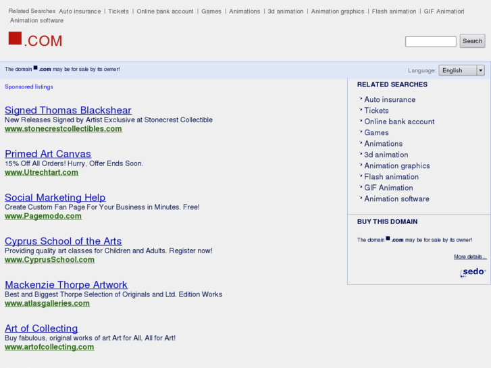Open Flash animation in sidebar list

[x=392, y=177]
